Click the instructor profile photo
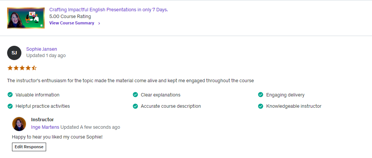 [x=19, y=123]
